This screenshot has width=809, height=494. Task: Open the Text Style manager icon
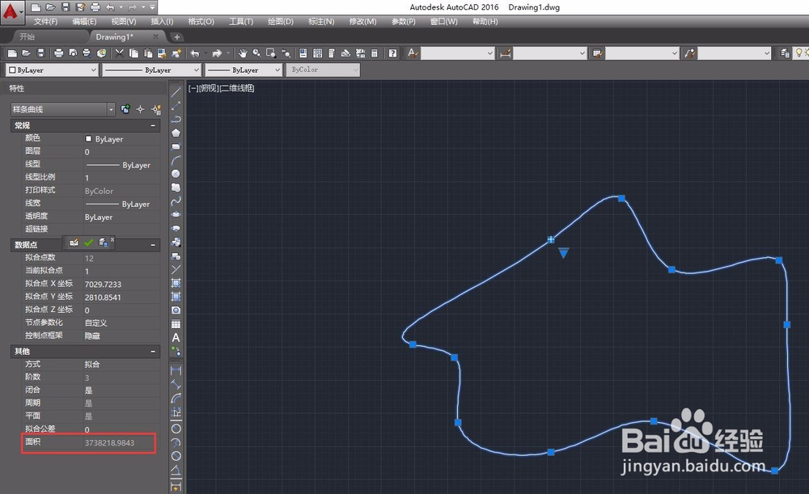pos(413,53)
